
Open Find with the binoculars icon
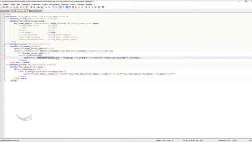[39, 7]
